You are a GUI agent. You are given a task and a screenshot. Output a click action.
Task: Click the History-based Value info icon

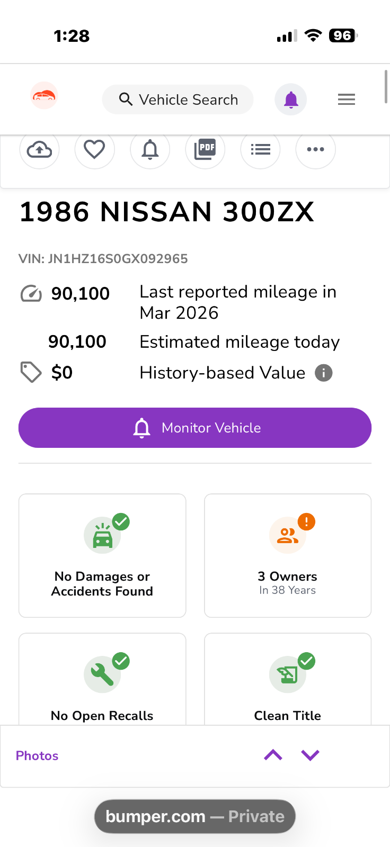click(324, 373)
